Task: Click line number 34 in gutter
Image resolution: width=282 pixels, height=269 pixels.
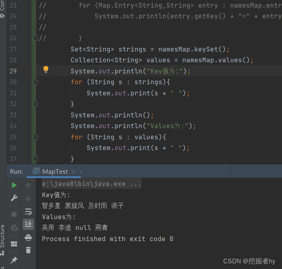Action: [13, 126]
